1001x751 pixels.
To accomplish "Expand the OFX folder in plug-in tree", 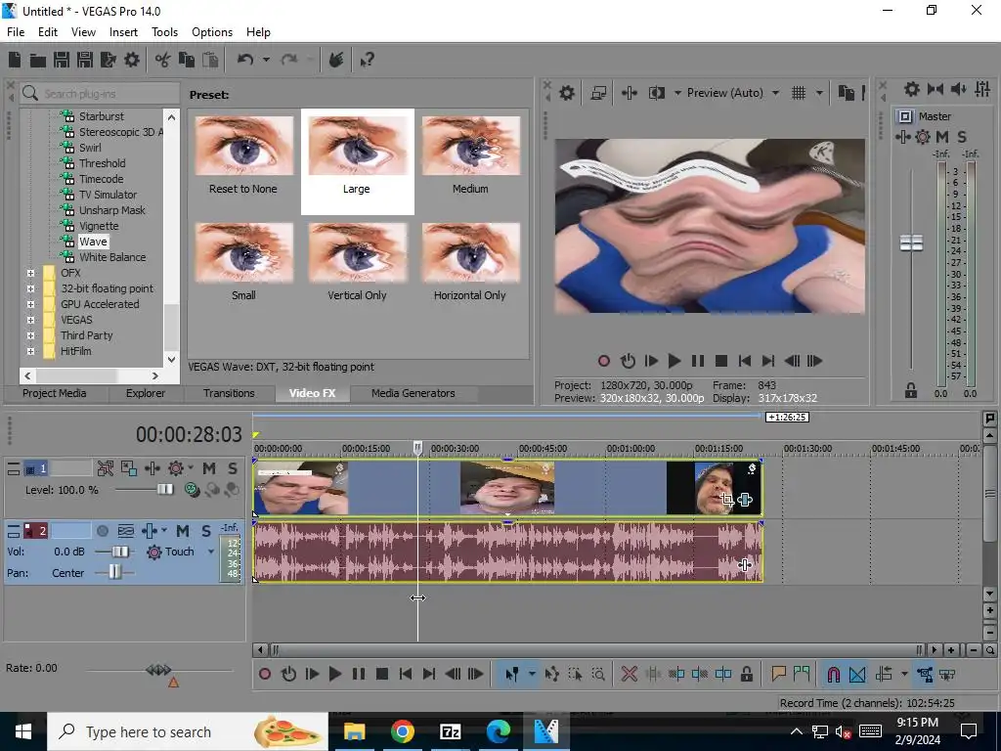I will click(30, 273).
